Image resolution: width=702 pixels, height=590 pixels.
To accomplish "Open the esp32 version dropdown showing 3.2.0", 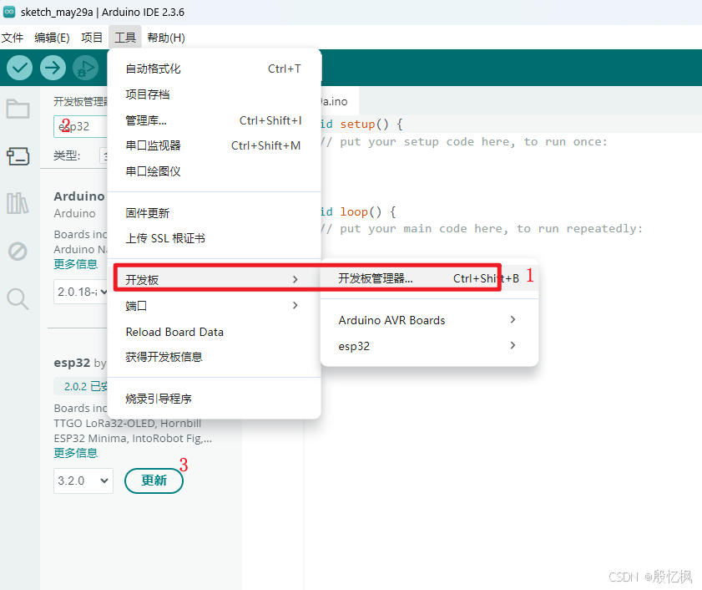I will (x=83, y=481).
